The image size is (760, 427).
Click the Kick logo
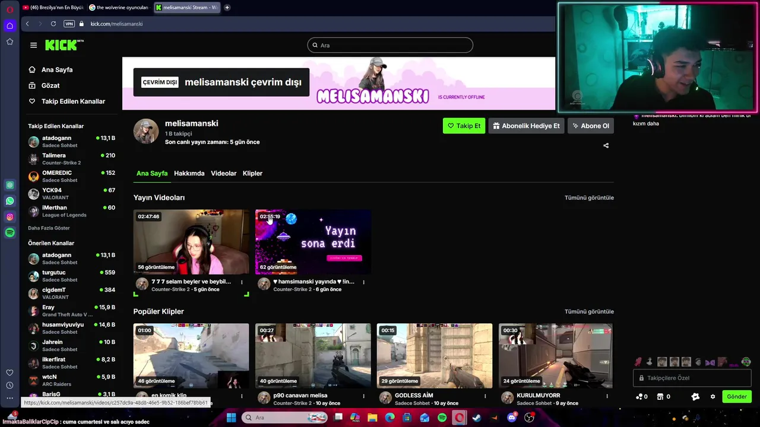64,45
